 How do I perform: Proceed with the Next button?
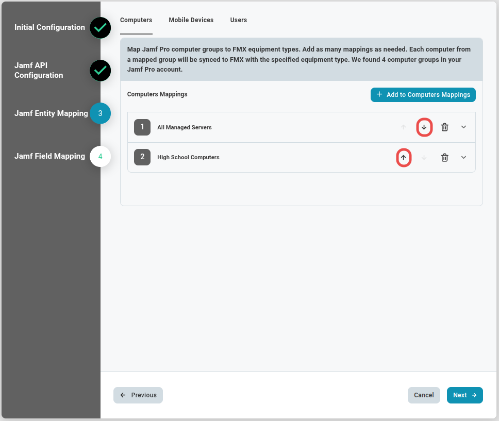pyautogui.click(x=464, y=395)
